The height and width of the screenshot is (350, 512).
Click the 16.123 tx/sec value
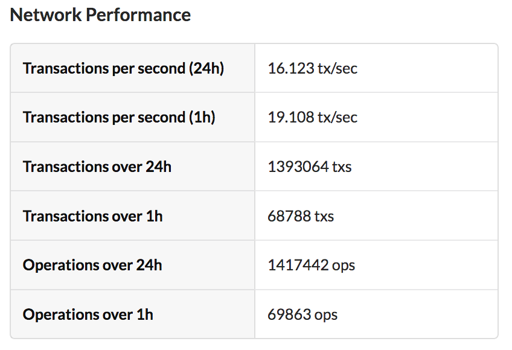click(x=312, y=68)
